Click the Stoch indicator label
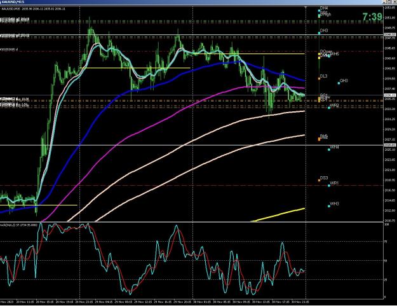This screenshot has width=397, height=306. click(18, 225)
